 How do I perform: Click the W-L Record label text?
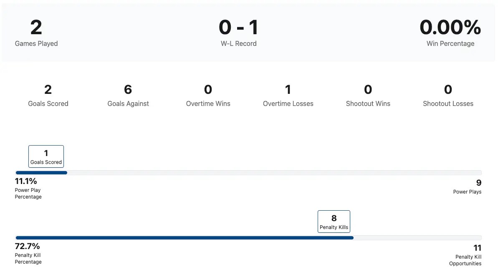(238, 43)
